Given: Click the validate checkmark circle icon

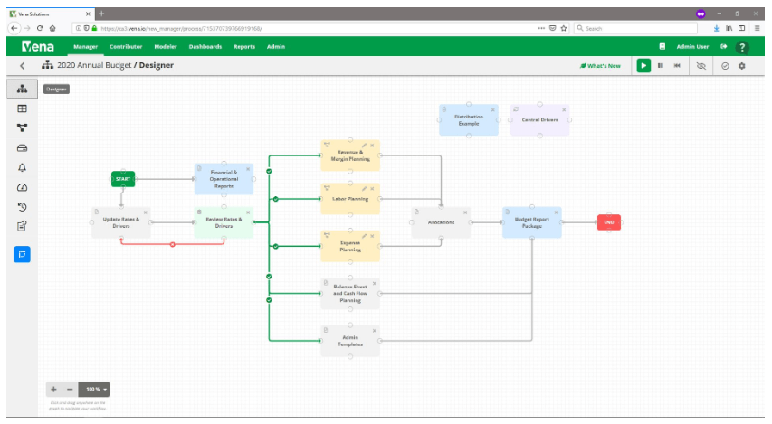Looking at the screenshot, I should 725,66.
